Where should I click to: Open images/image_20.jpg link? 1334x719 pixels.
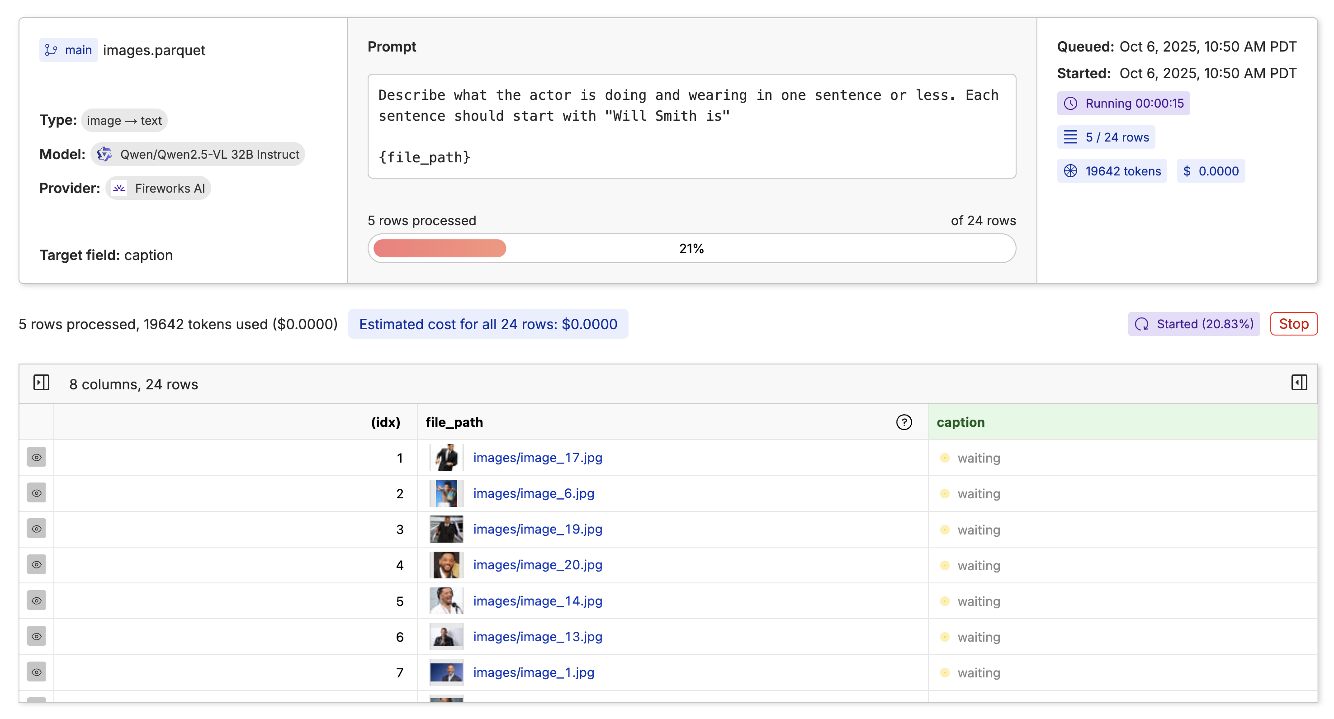pyautogui.click(x=538, y=565)
